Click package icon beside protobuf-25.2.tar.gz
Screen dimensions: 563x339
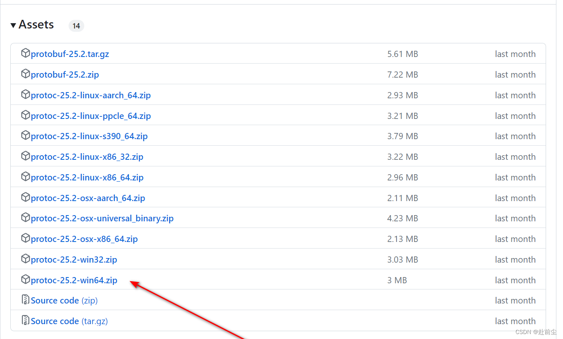tap(26, 53)
